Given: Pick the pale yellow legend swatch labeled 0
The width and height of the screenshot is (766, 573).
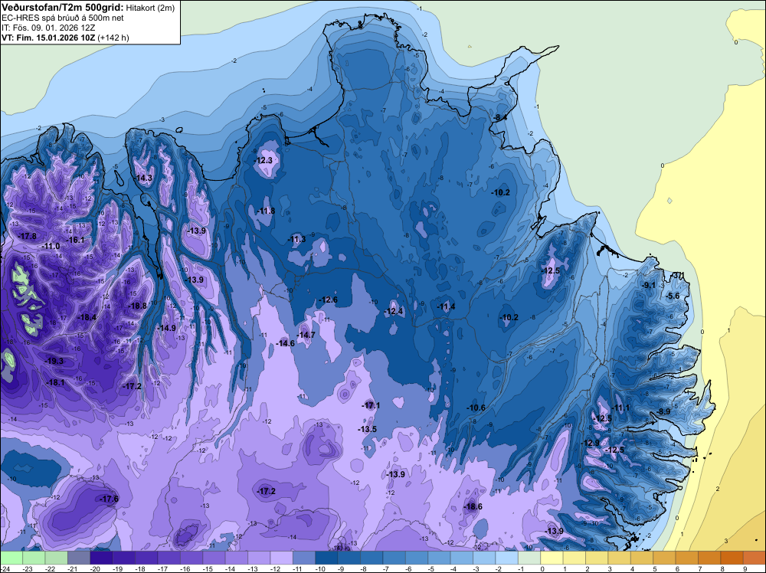Looking at the screenshot, I should tap(552, 558).
